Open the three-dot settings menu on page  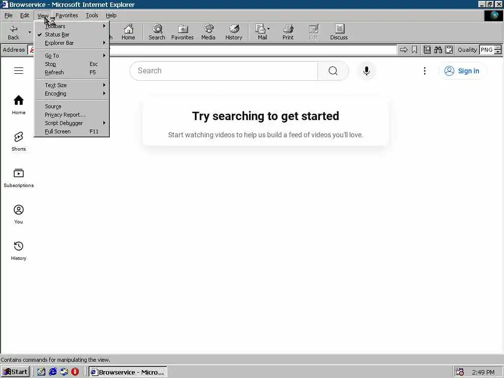425,71
